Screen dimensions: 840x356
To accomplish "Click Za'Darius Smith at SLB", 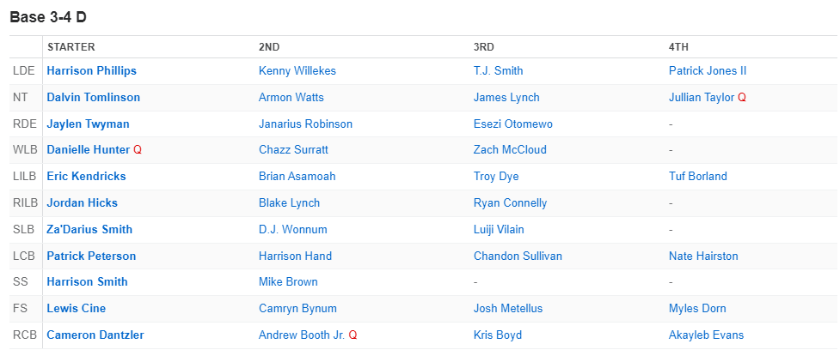I will (x=89, y=229).
